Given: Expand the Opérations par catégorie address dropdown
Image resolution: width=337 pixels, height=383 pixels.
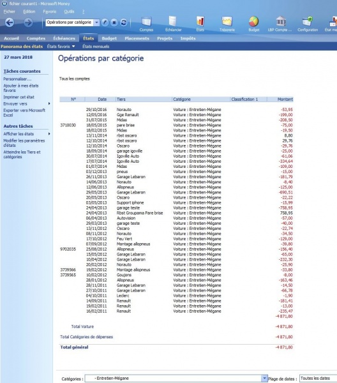Looking at the screenshot, I should pos(97,22).
